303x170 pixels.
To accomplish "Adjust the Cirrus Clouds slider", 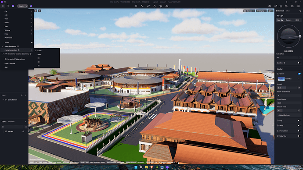I will pos(289,103).
